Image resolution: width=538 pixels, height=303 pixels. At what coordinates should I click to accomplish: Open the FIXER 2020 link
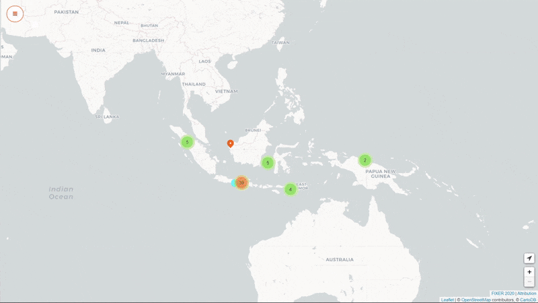[x=502, y=294]
